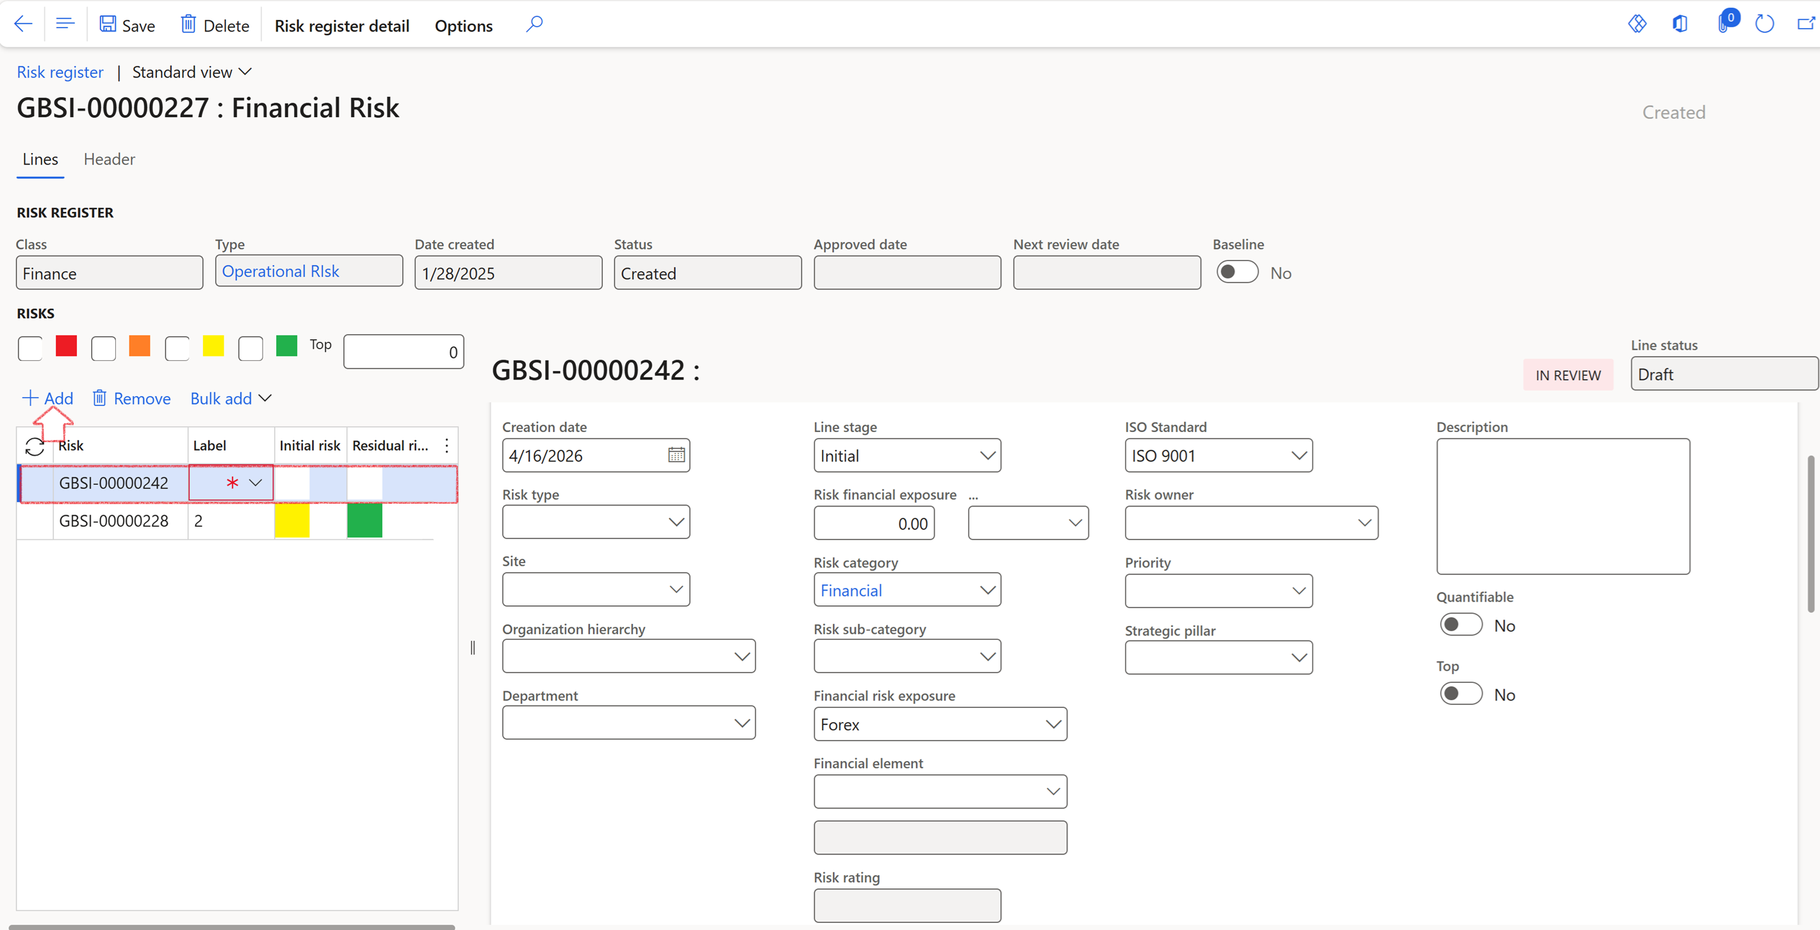Open the ISO Standard dropdown

point(1298,456)
